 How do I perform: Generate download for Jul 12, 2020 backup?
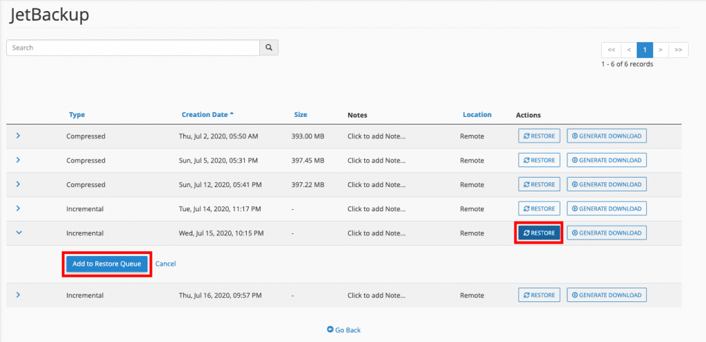[607, 184]
